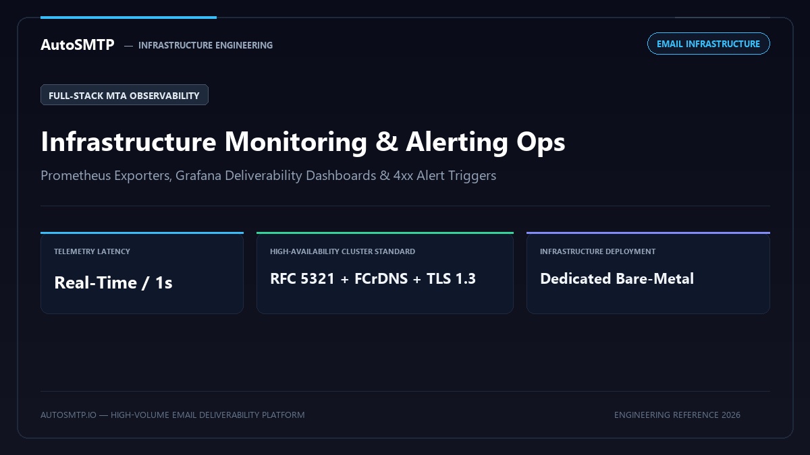The height and width of the screenshot is (455, 810).
Task: Select the INFRASTRUCTURE ENGINEERING header label
Action: (205, 45)
